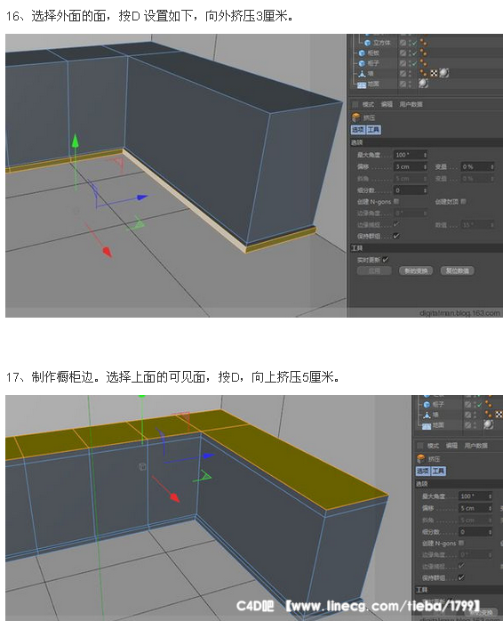Select the Phong tag on the 立方体 row
The height and width of the screenshot is (621, 503).
pyautogui.click(x=423, y=43)
